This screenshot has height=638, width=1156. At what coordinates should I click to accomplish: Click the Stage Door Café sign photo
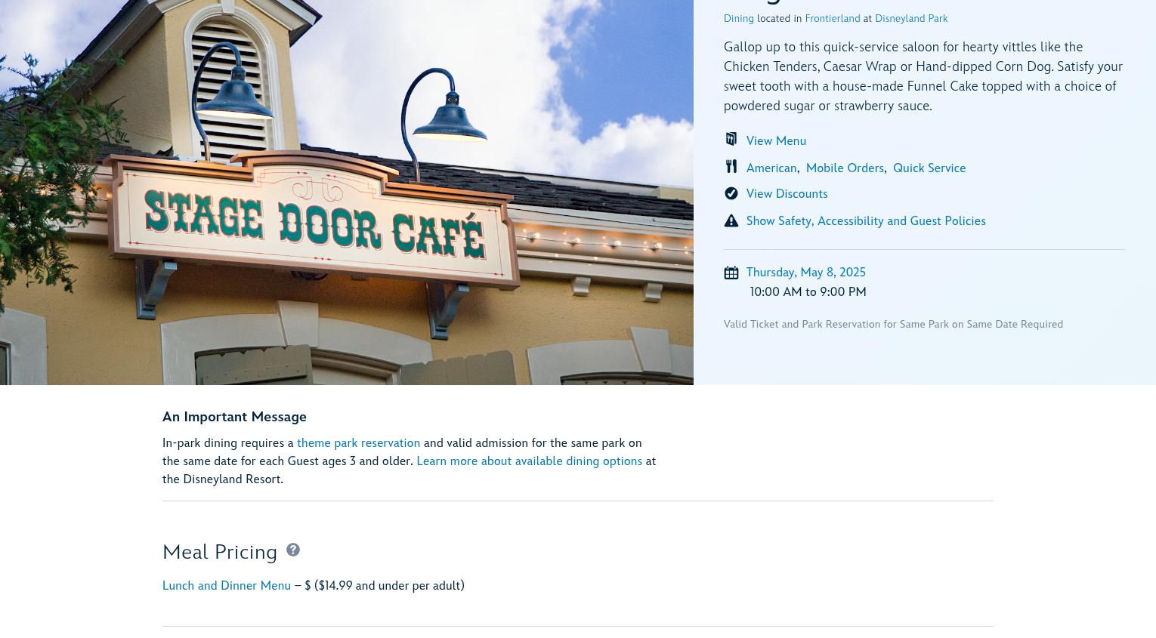347,193
